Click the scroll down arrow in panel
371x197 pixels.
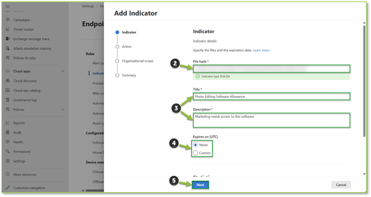(x=364, y=174)
